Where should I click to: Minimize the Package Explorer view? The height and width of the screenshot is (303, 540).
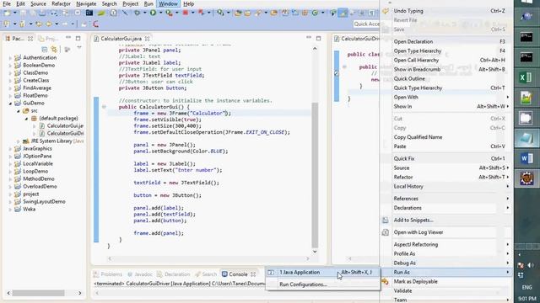(68, 38)
